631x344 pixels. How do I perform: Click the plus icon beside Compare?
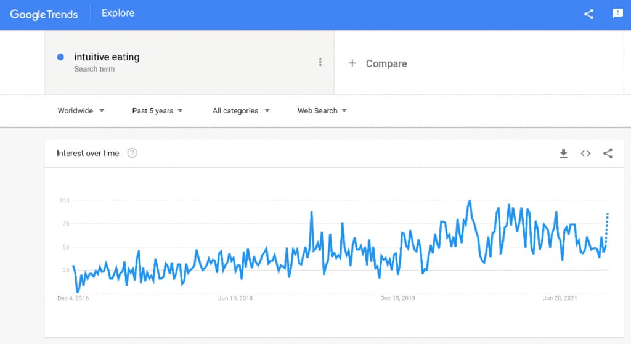pos(352,63)
